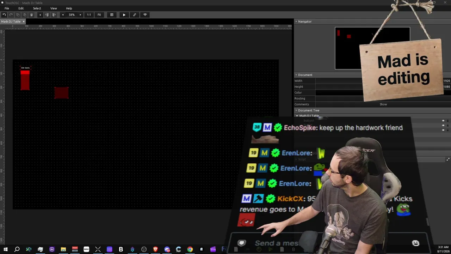The width and height of the screenshot is (451, 254).
Task: Increase zoom with the right arrow
Action: 80,15
